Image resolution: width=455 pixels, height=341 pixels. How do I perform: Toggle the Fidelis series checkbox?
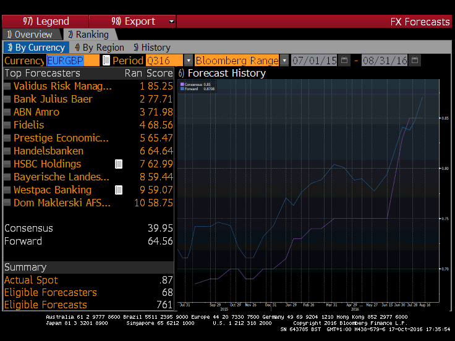(x=7, y=125)
